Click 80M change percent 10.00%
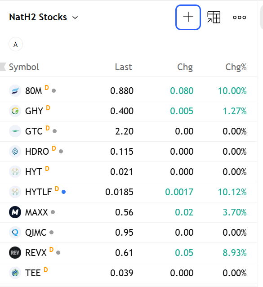263x287 pixels. click(x=232, y=91)
